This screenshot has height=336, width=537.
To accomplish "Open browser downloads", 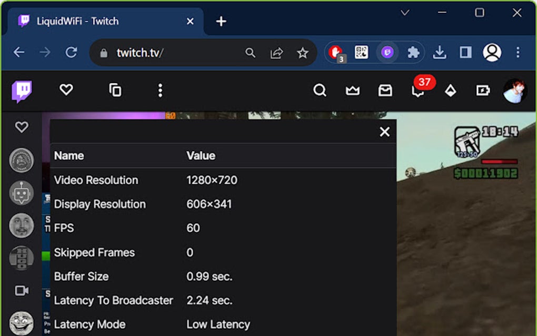I will [x=440, y=53].
